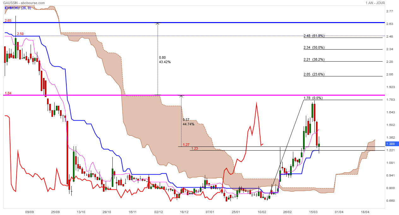Screen dimensions: 399x215
Task: Click the 2.65 resistance level label
Action: 8,21
